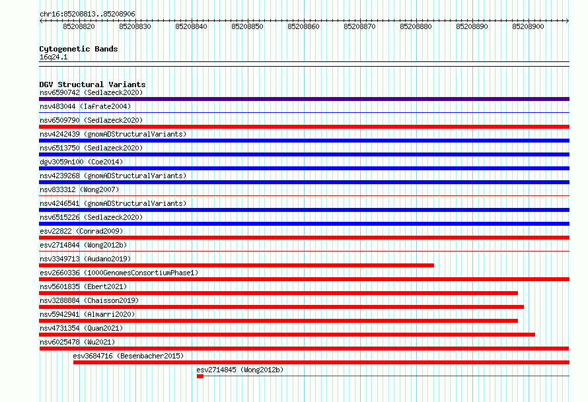Open esv3684716 (Besenbacher2015) variant
Screen dimensions: 588x402
pos(128,356)
